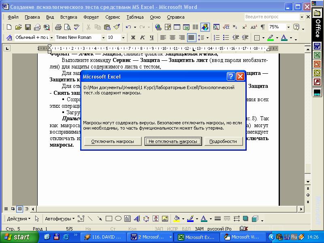The width and height of the screenshot is (324, 243).
Task: Toggle ЗАМ overtype mode in status bar
Action: click(199, 229)
